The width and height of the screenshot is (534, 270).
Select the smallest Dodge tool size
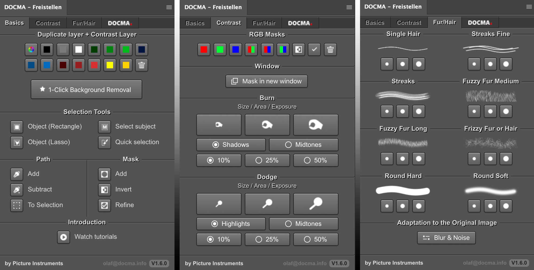coord(219,204)
